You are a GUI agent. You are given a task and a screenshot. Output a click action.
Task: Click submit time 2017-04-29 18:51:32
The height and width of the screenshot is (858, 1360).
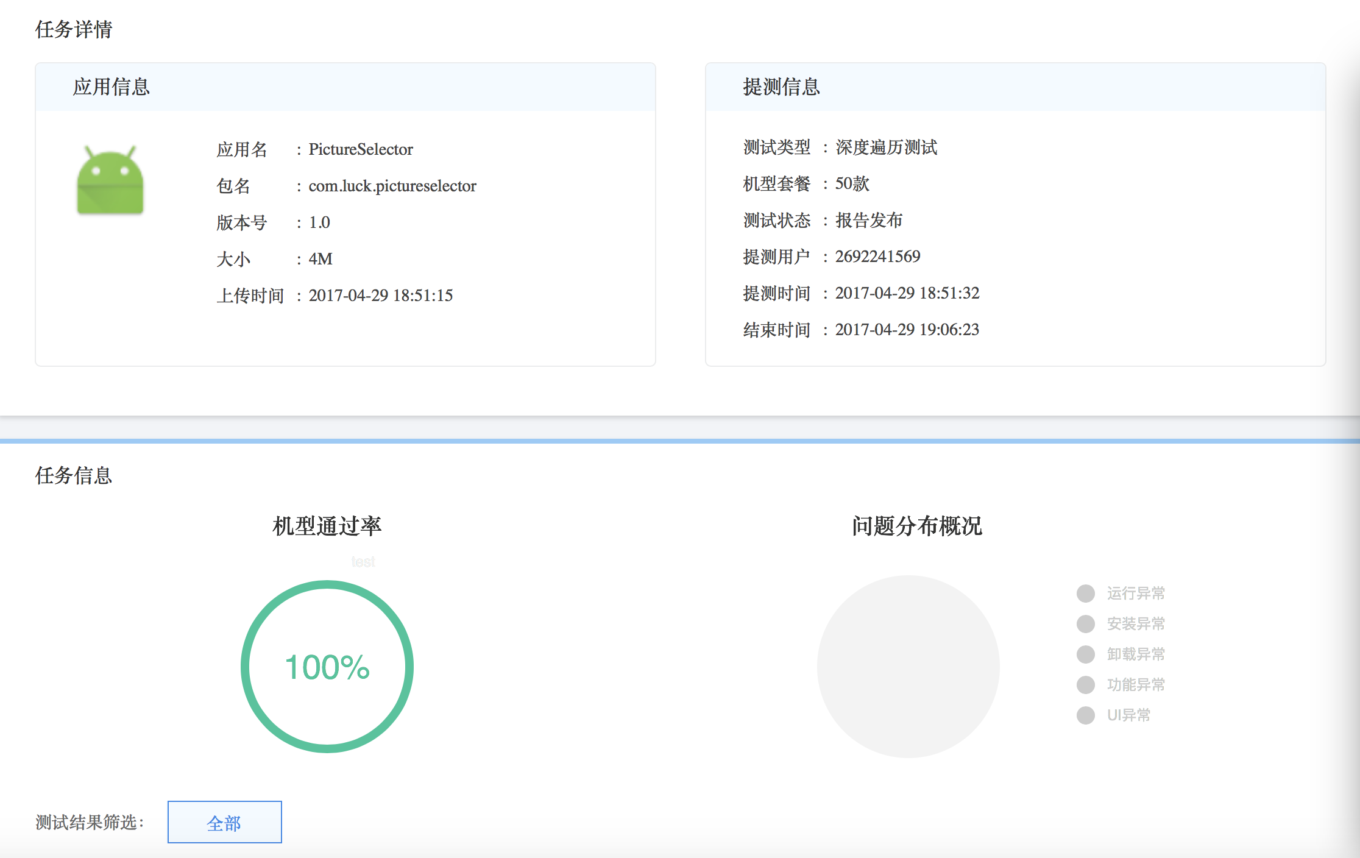coord(907,293)
